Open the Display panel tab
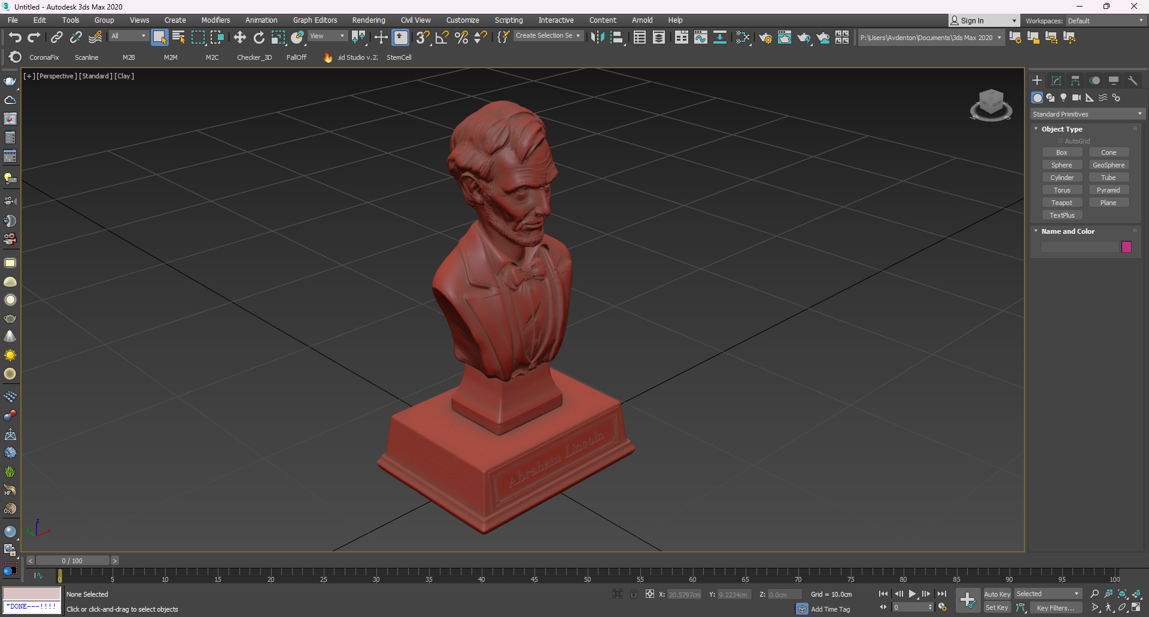Image resolution: width=1149 pixels, height=617 pixels. pos(1114,81)
